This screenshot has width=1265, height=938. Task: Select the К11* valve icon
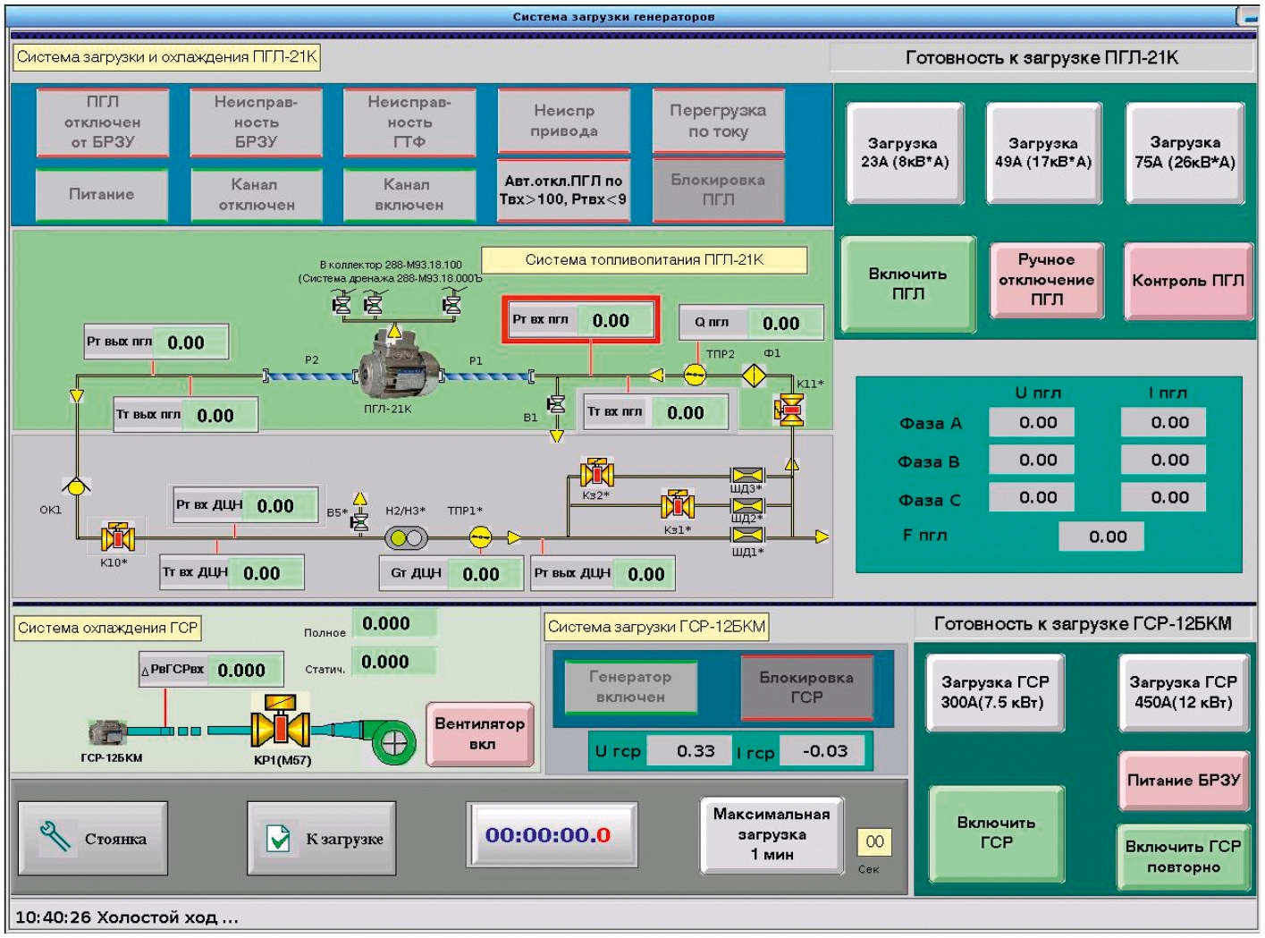789,410
